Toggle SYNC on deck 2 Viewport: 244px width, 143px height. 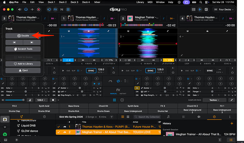click(x=150, y=71)
